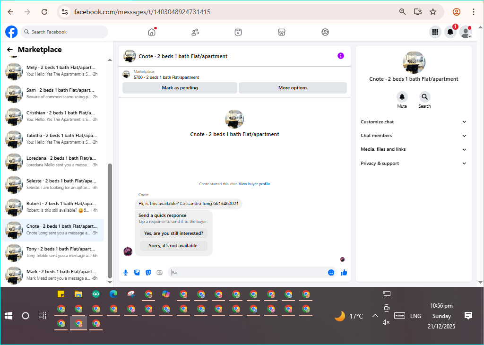Click the conversation list scroll down arrow

coord(110,282)
